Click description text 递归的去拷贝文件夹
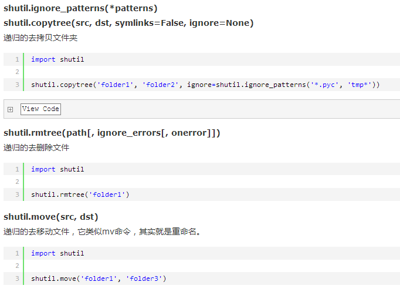 40,38
